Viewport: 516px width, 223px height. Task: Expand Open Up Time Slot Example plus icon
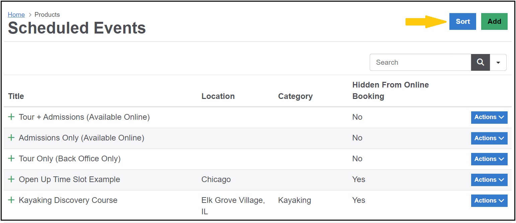point(11,179)
